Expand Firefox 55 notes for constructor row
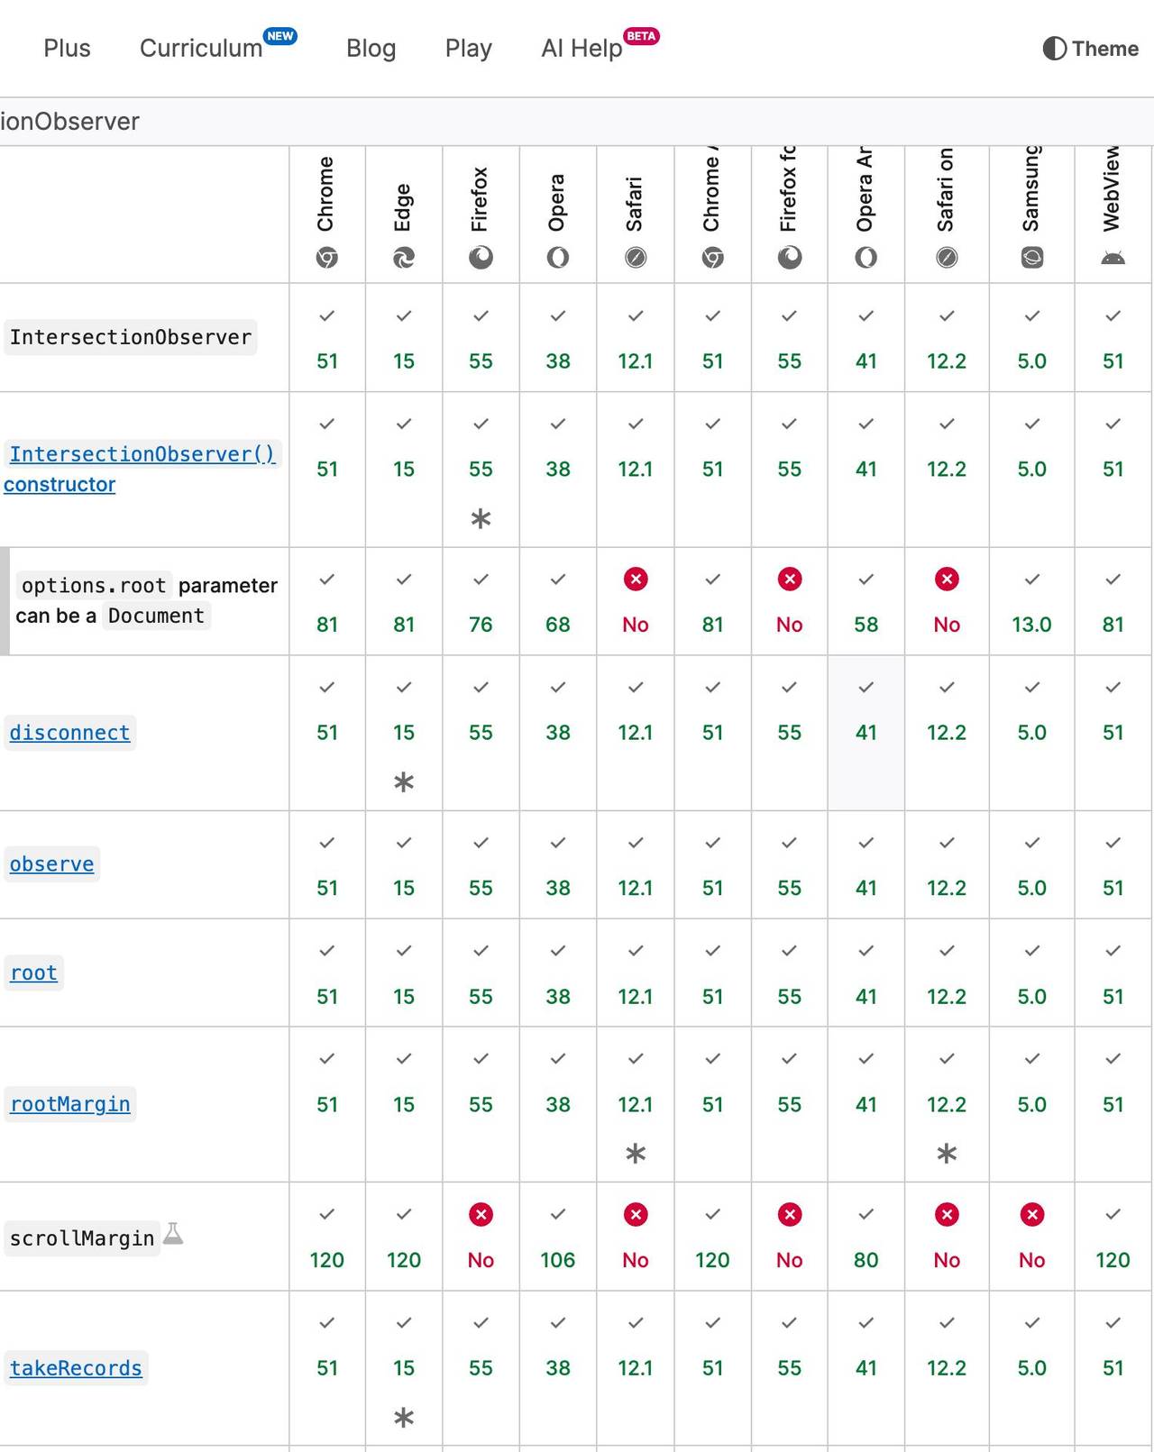Viewport: 1154px width, 1452px height. point(481,518)
